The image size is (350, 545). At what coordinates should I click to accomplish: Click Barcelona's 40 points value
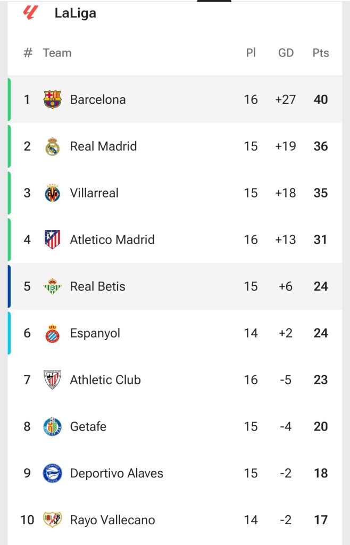coord(321,100)
